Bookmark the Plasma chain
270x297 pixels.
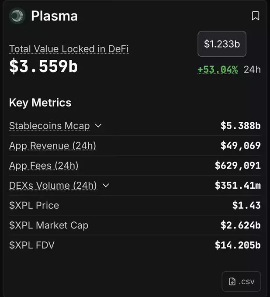coord(256,16)
